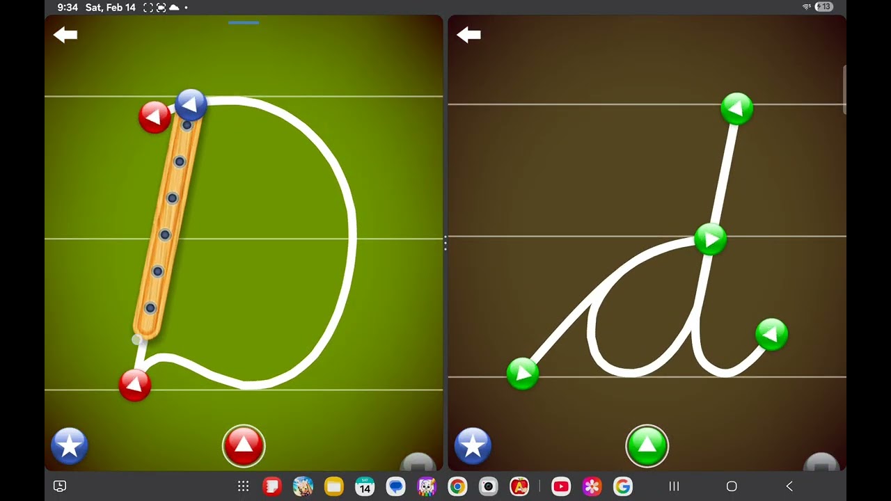Image resolution: width=891 pixels, height=501 pixels.
Task: Tap the blue arrow marker atop letter D
Action: (x=191, y=105)
